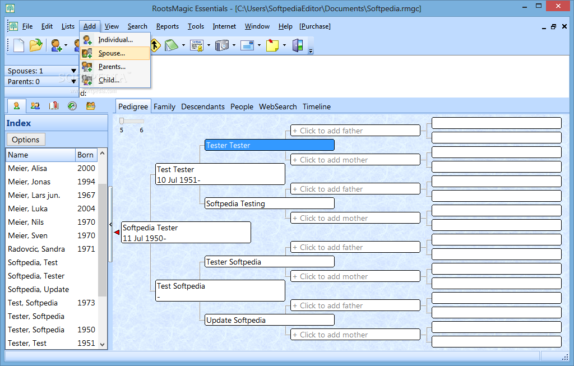Click the address card toolbar icon
Image resolution: width=574 pixels, height=366 pixels.
coord(247,45)
